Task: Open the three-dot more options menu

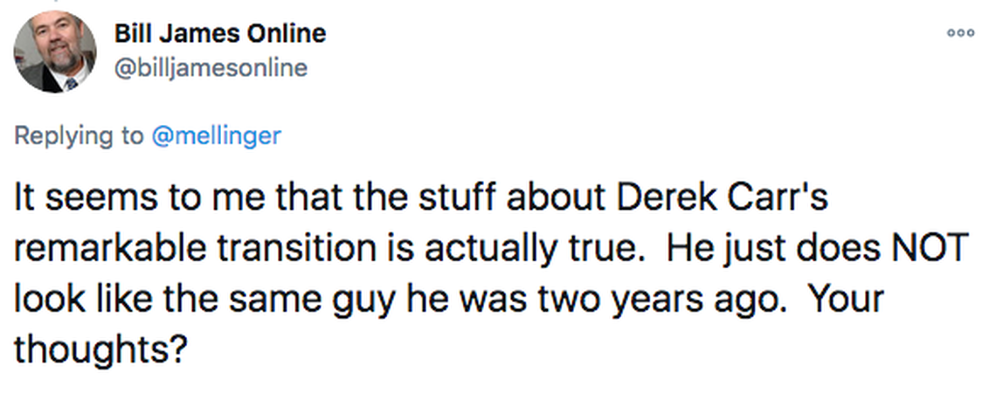Action: [x=960, y=32]
